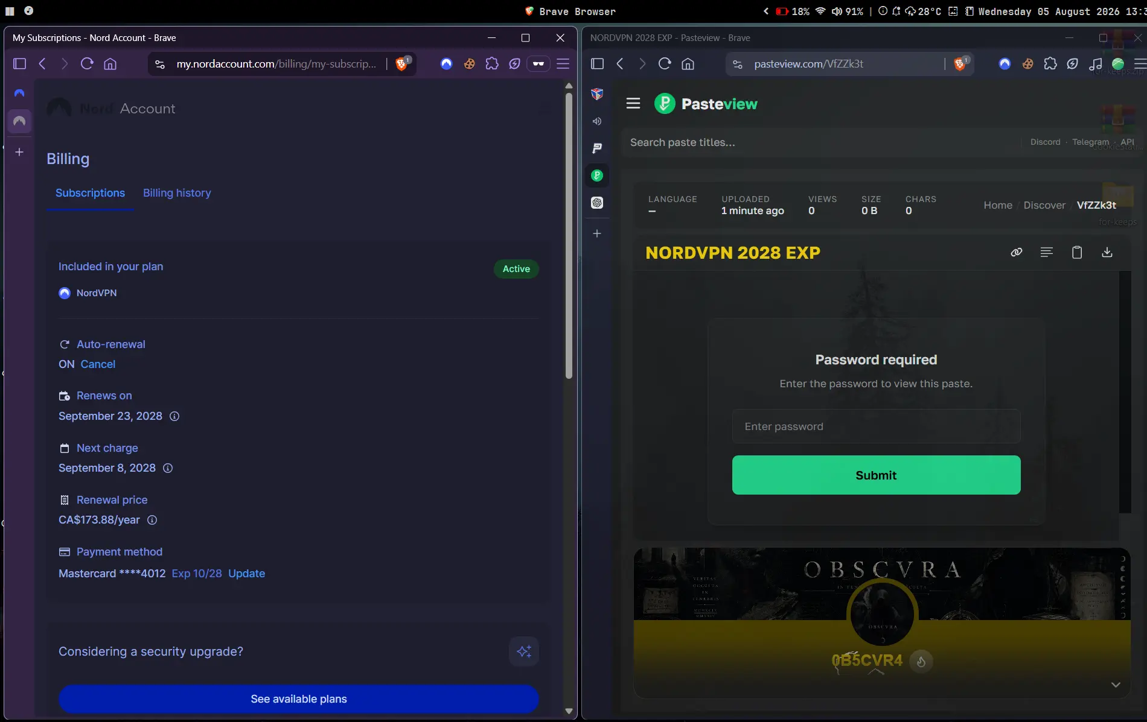Go back in Nord Account window

coord(42,64)
